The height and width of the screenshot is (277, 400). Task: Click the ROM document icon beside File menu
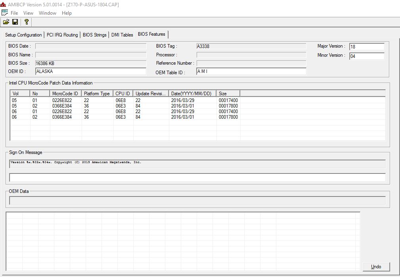click(x=5, y=13)
